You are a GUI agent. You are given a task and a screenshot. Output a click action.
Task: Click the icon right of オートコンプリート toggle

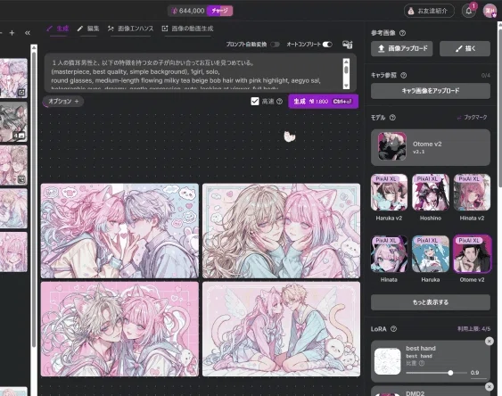coord(348,45)
